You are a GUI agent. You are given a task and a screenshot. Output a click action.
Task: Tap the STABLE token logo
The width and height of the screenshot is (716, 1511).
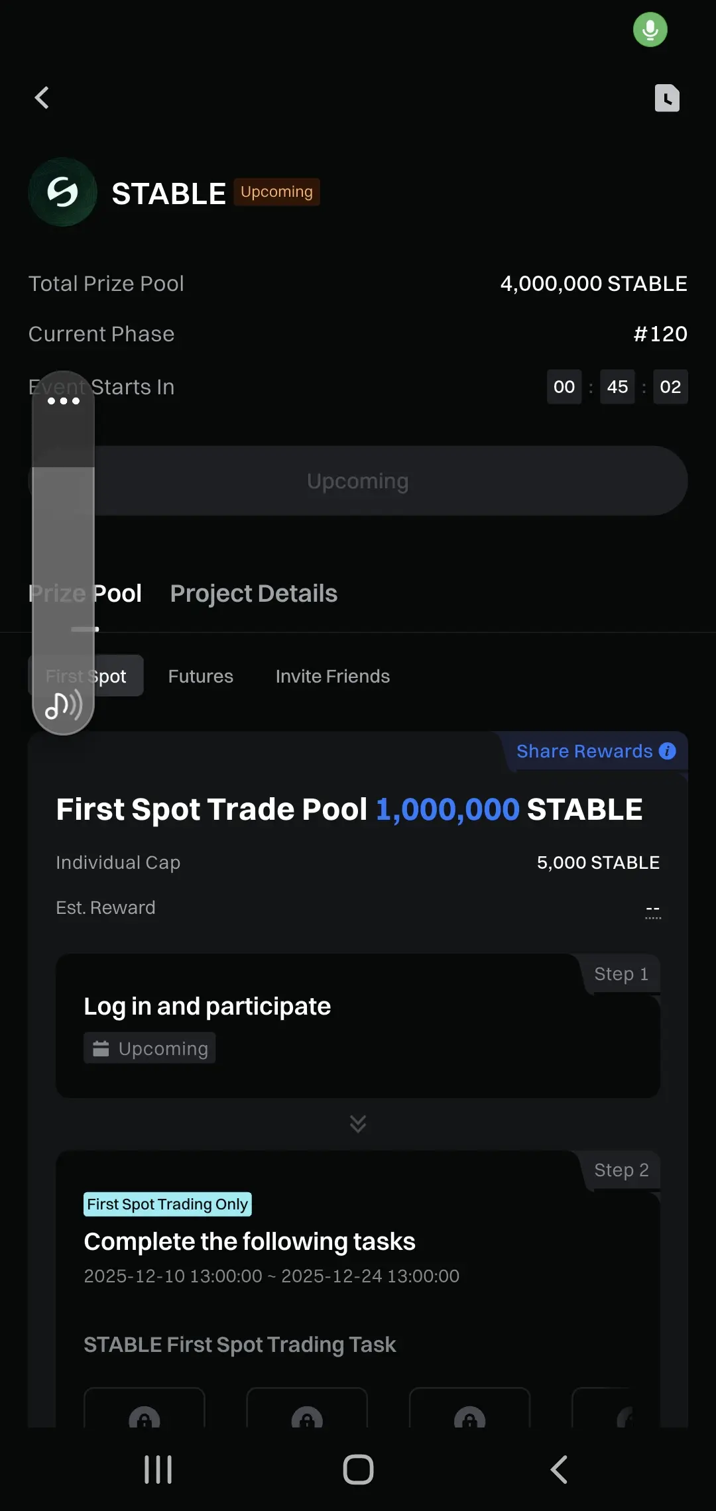[63, 192]
